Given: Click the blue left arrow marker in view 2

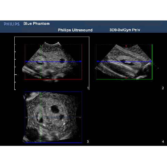Looking at the screenshot, I should [98, 61].
